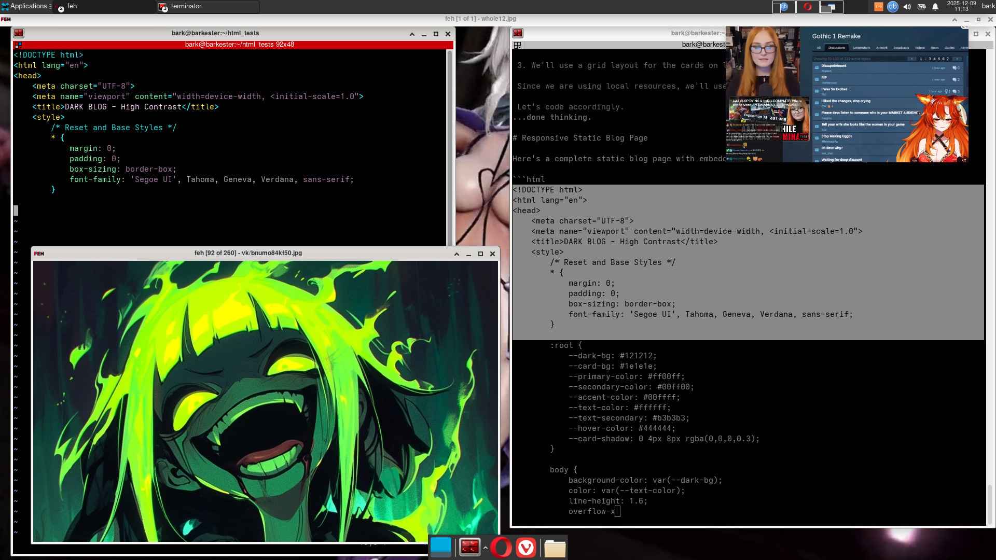Image resolution: width=996 pixels, height=560 pixels.
Task: Click the Terminator launcher in bottom dock
Action: coord(470,548)
